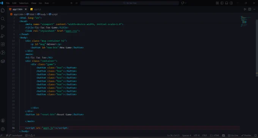Click the Reset Game button code line
The image size is (258, 138).
(54, 115)
